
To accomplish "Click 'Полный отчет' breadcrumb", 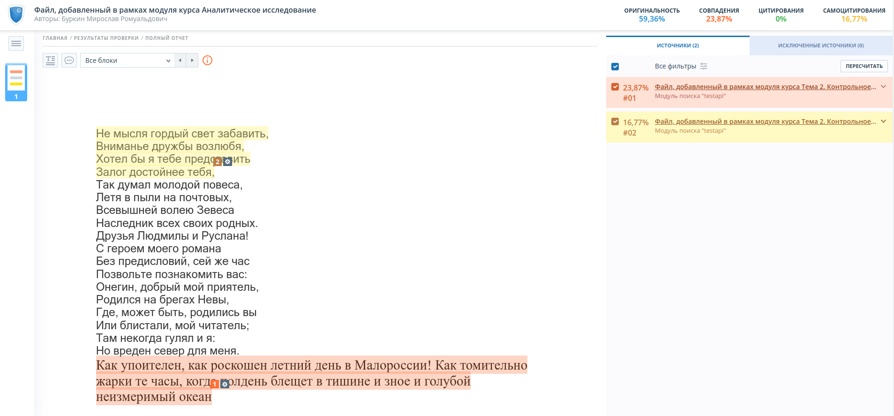I will (x=167, y=38).
